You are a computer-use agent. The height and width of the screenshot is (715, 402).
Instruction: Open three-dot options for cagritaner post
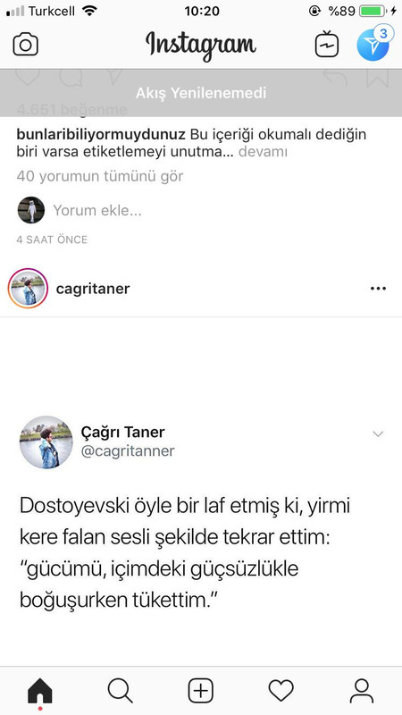378,289
